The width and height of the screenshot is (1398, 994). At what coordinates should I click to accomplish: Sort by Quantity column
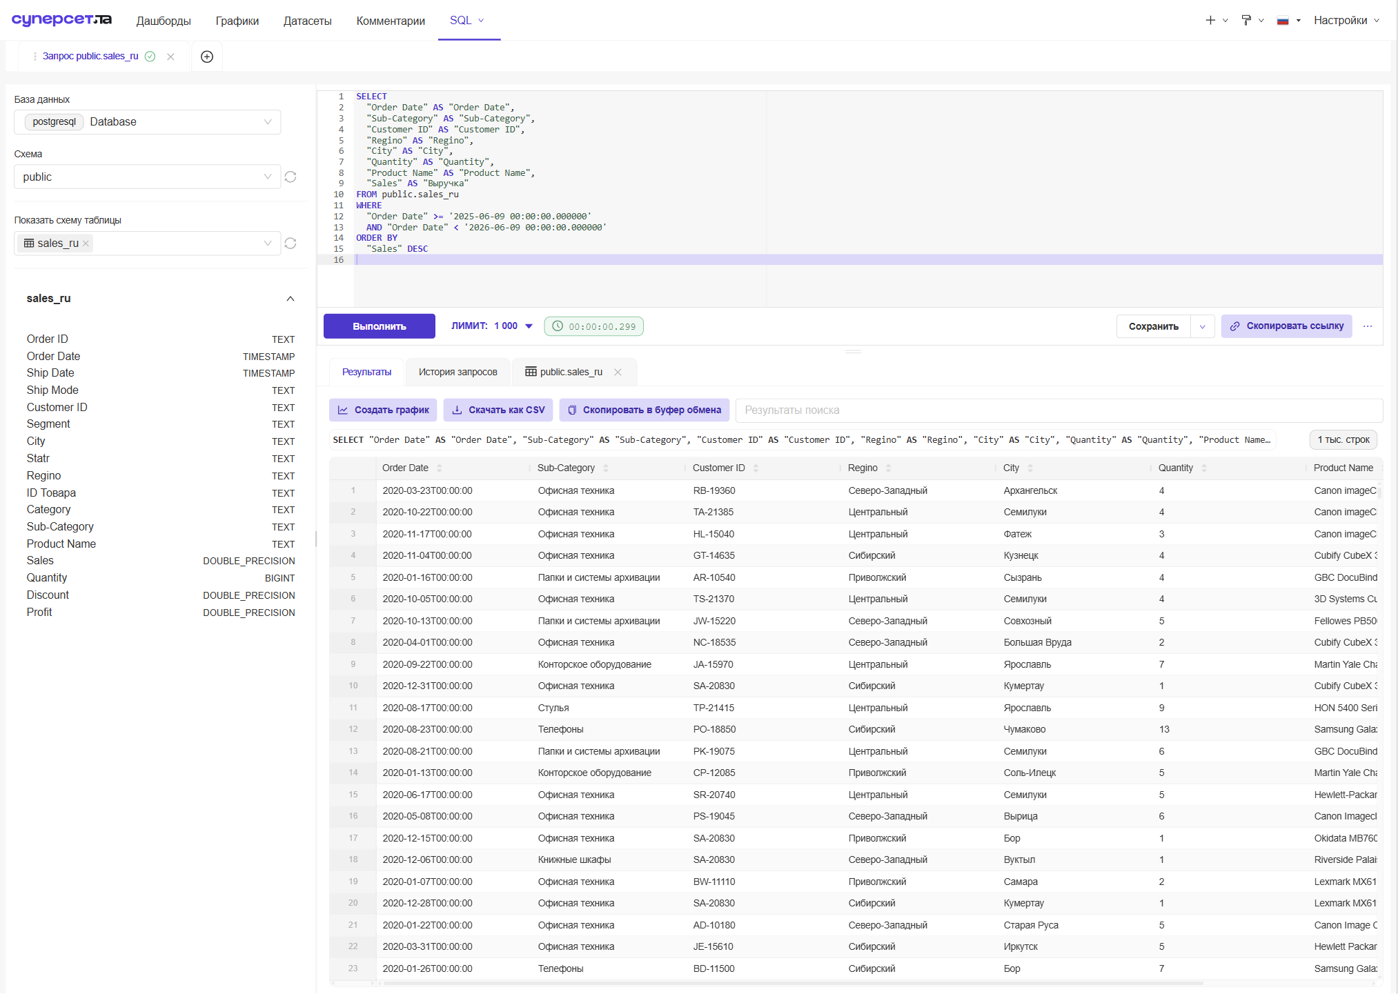(1203, 468)
